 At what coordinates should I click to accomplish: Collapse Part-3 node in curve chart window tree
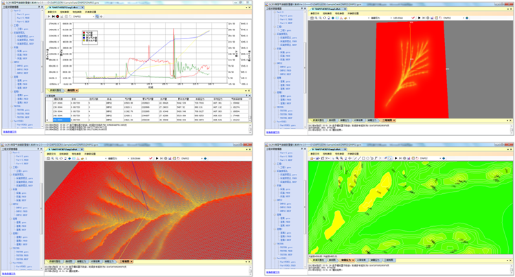pos(12,10)
